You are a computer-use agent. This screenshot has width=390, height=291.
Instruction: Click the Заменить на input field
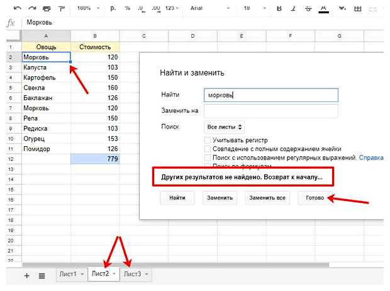[271, 111]
